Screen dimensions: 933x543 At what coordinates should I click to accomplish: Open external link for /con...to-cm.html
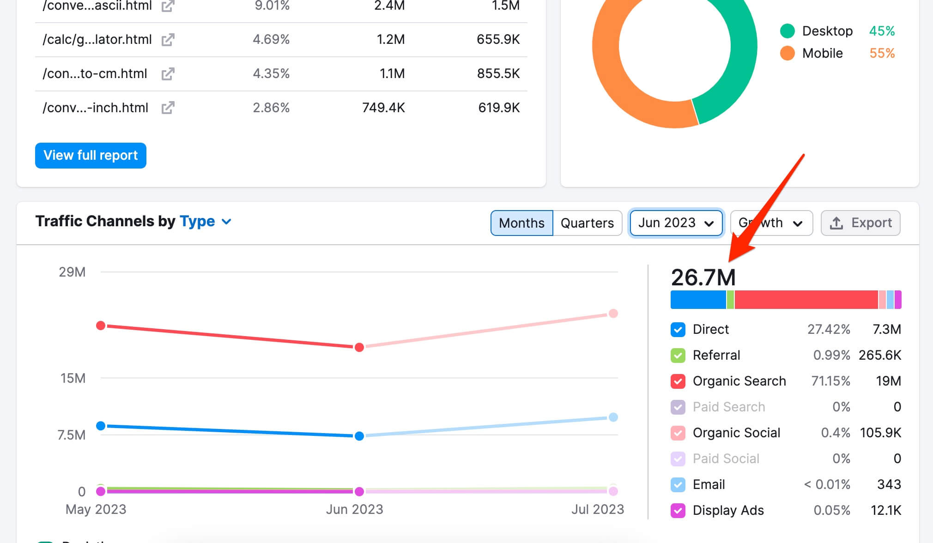(x=168, y=74)
